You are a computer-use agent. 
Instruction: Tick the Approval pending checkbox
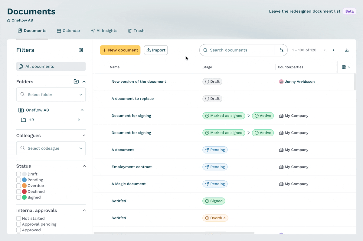[18, 224]
